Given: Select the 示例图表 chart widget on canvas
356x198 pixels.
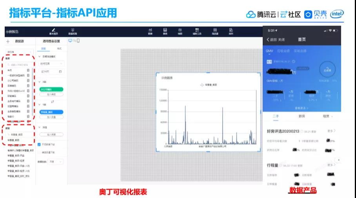Looking at the screenshot, I should pyautogui.click(x=208, y=112).
